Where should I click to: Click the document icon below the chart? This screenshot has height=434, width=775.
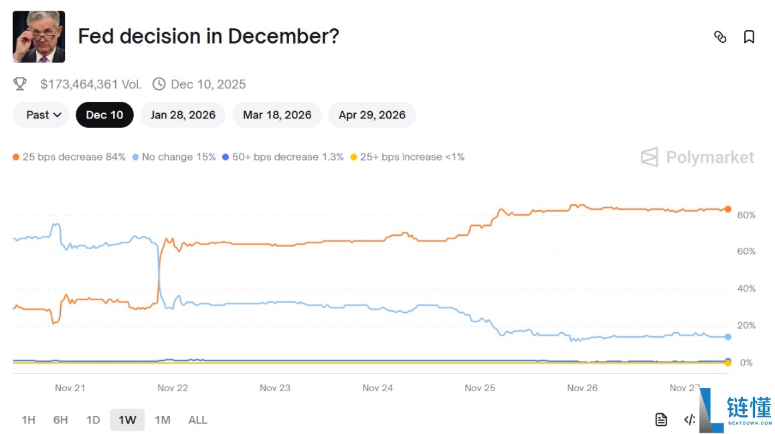[661, 420]
